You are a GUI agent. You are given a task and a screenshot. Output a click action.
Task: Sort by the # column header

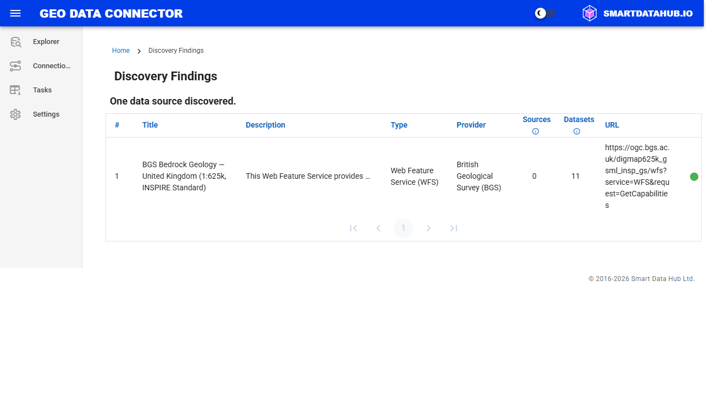pyautogui.click(x=117, y=125)
